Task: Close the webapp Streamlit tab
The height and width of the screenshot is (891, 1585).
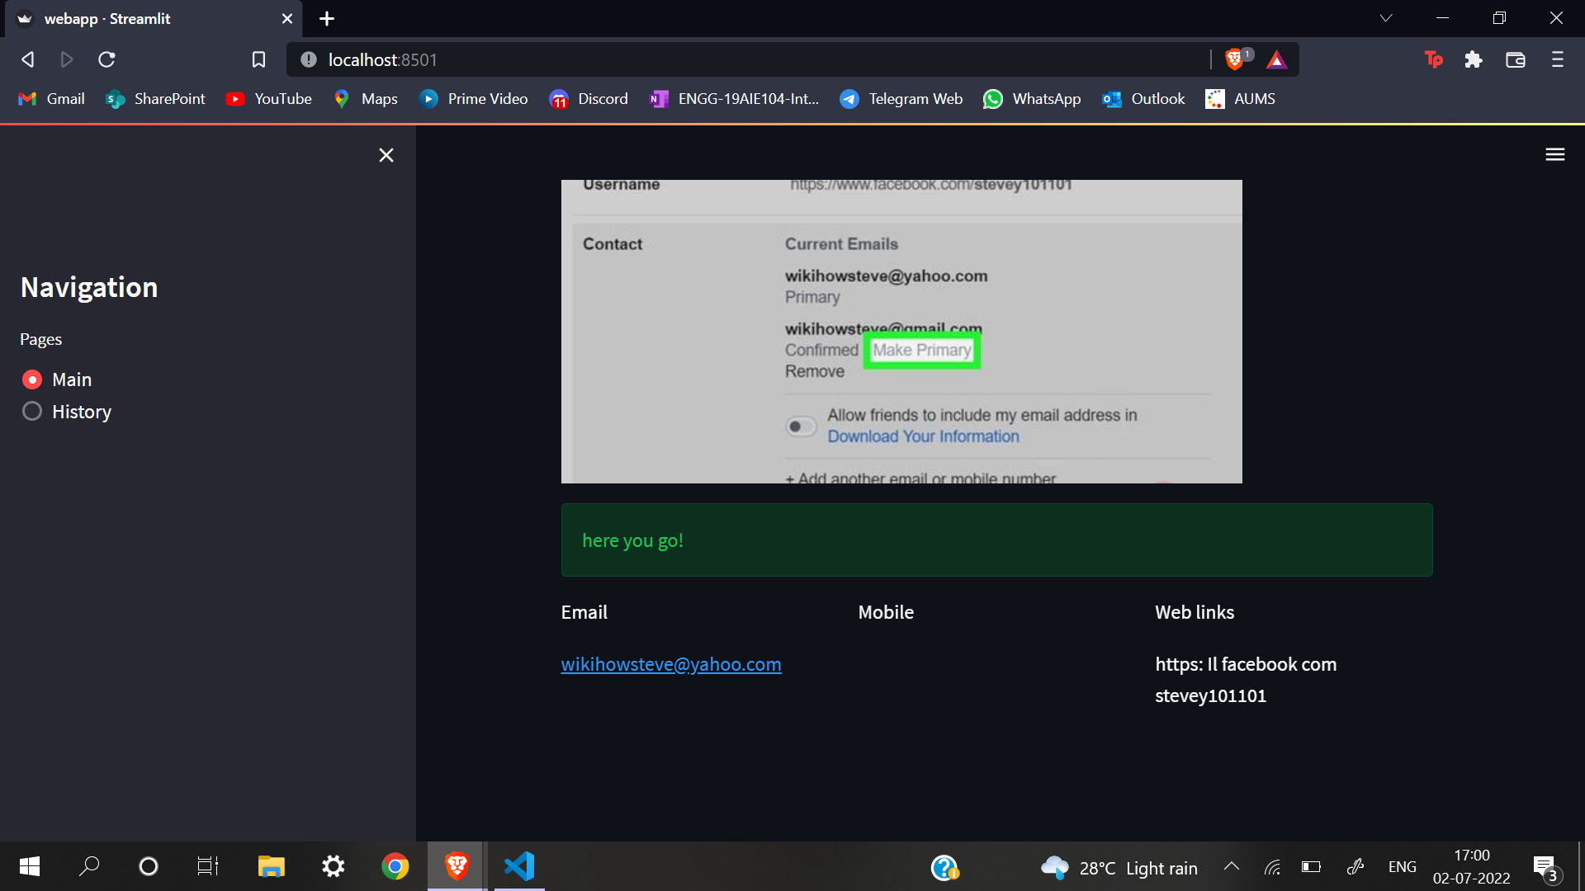Action: [286, 18]
